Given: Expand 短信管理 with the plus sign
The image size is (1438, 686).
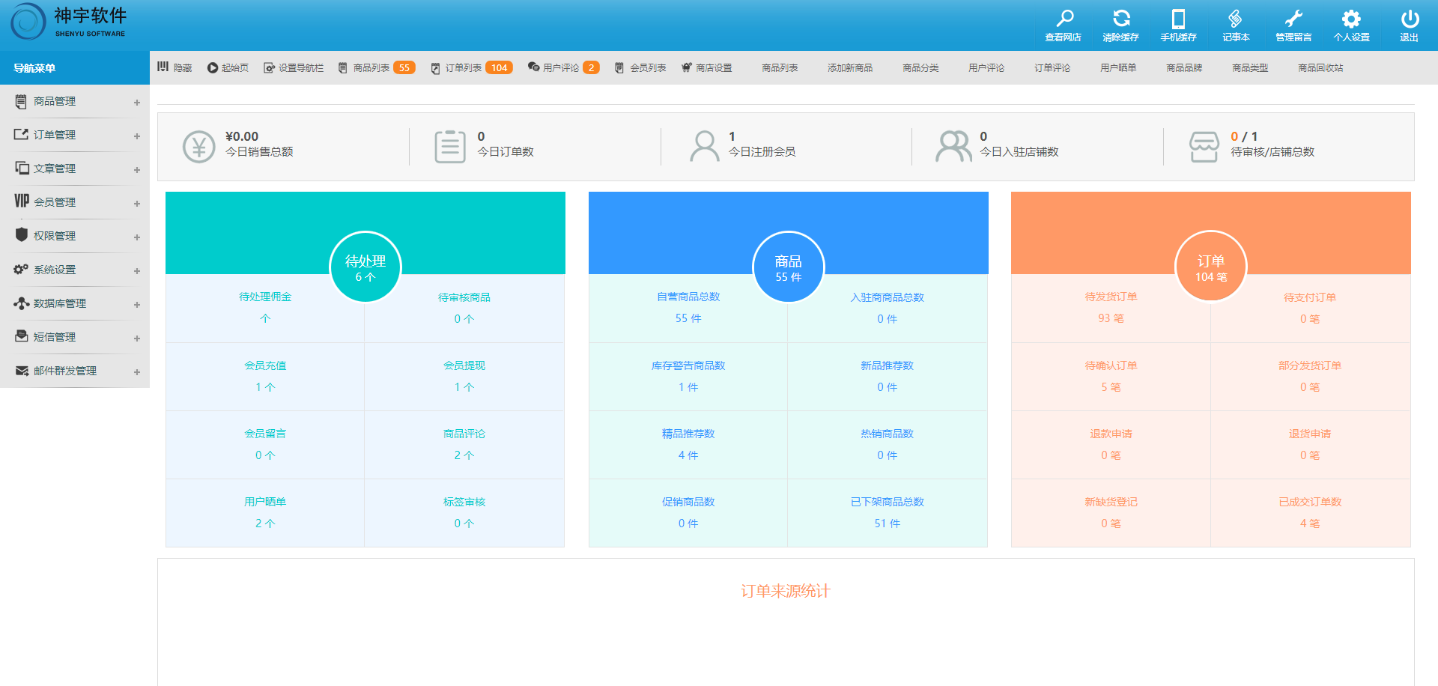Looking at the screenshot, I should click(x=137, y=339).
